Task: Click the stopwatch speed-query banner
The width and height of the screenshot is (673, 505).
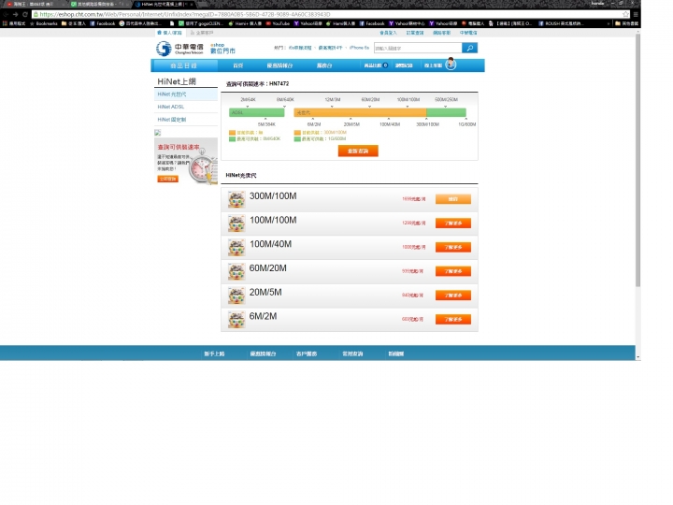Action: coord(186,161)
